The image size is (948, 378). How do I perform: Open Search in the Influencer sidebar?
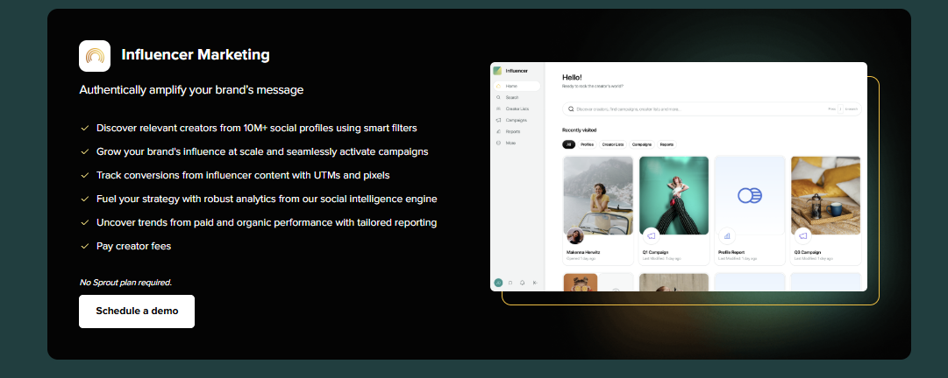point(517,97)
